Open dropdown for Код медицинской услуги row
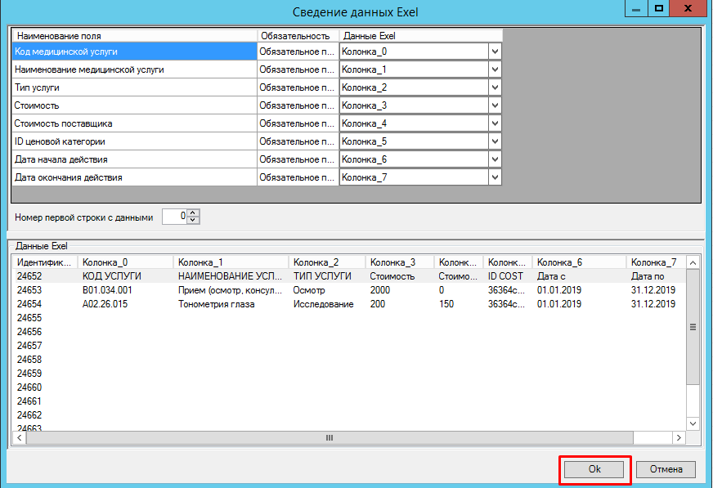 (494, 51)
